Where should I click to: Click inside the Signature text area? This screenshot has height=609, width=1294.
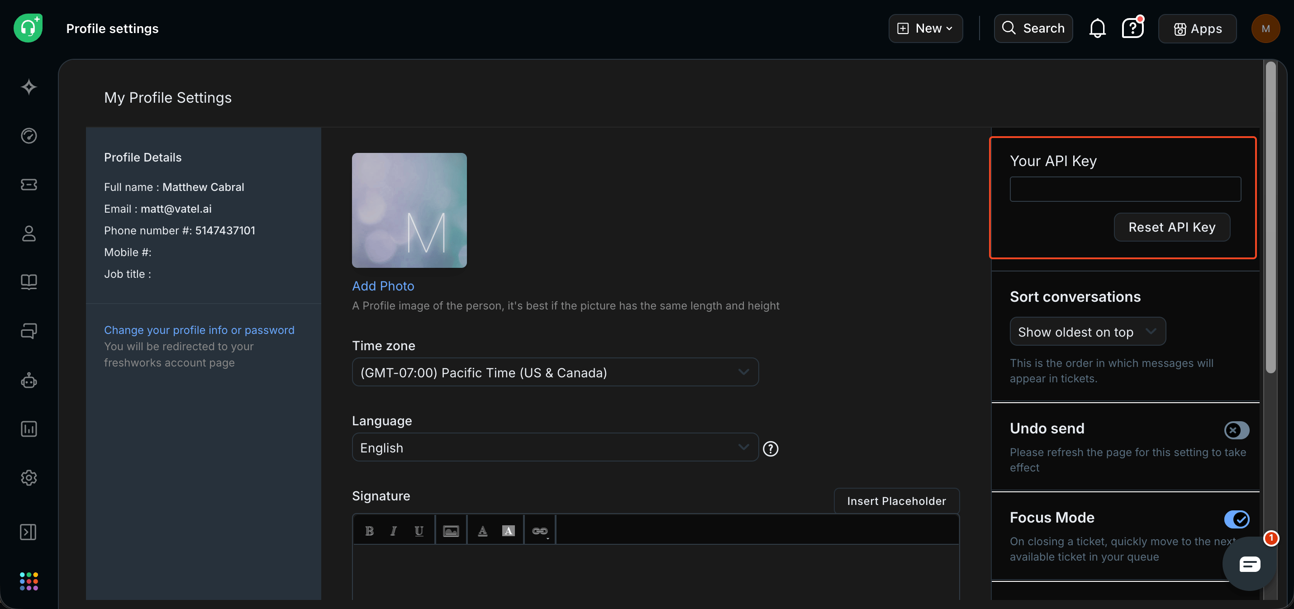(656, 572)
